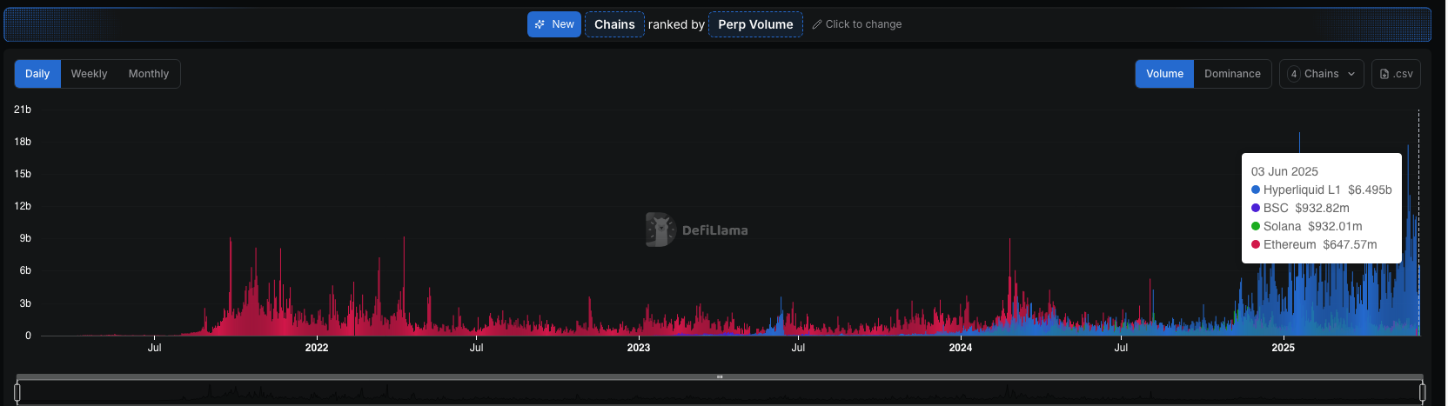Click the pencil edit icon

click(817, 24)
